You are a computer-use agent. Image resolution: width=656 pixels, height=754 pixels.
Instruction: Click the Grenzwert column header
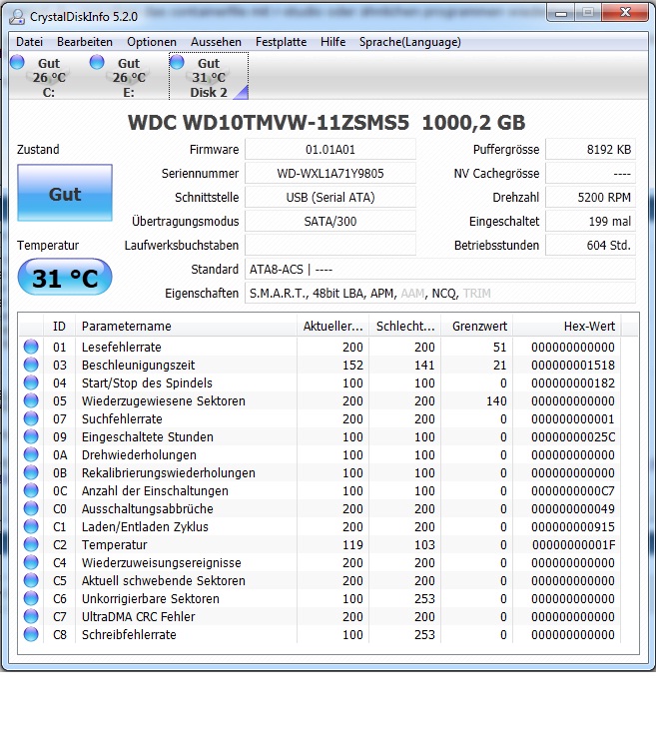tap(477, 326)
